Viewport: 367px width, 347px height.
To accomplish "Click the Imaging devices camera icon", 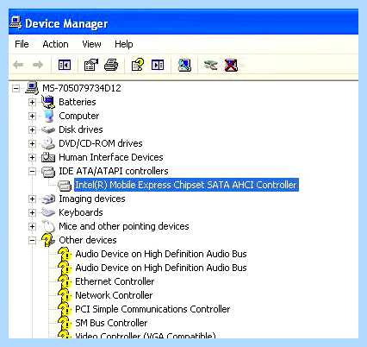I will 48,199.
